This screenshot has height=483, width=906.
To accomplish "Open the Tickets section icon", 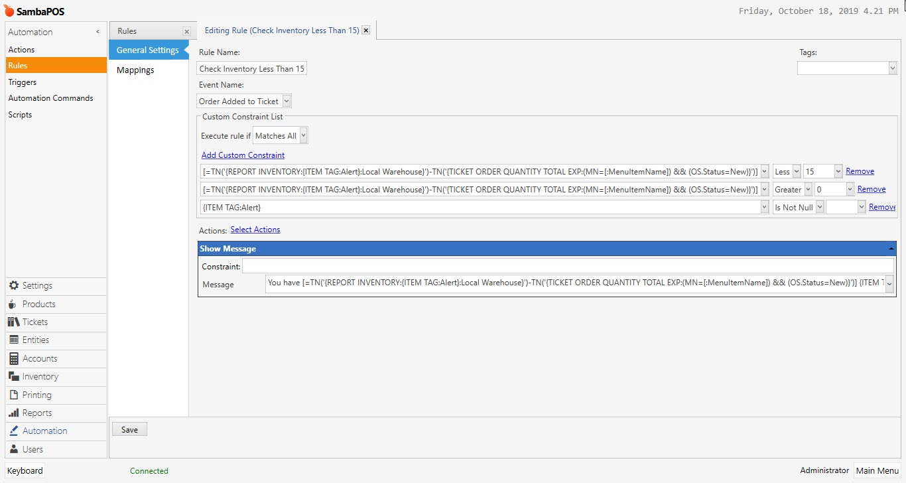I will coord(14,322).
